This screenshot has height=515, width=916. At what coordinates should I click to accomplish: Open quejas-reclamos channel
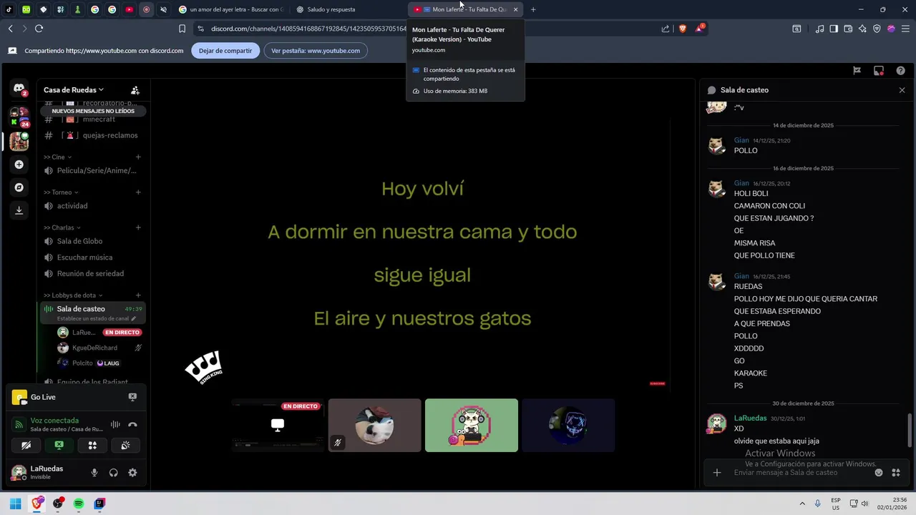click(x=93, y=135)
